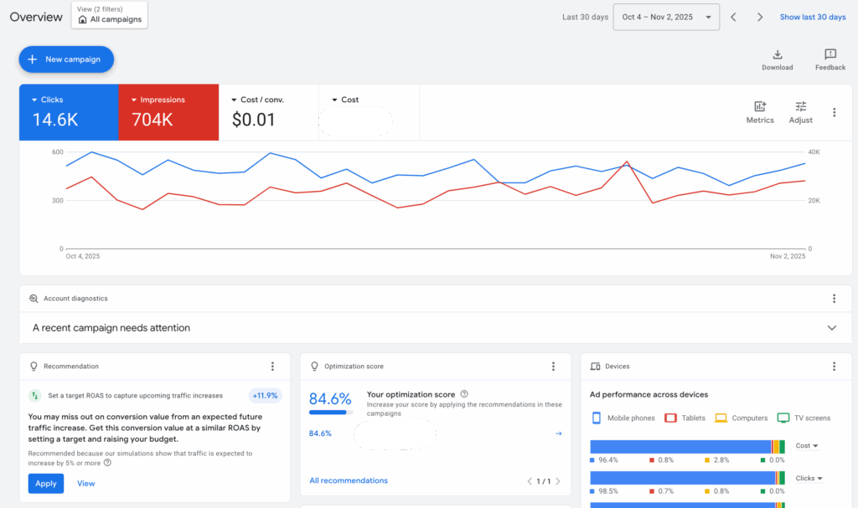Click the Download icon
The image size is (858, 508).
[777, 55]
